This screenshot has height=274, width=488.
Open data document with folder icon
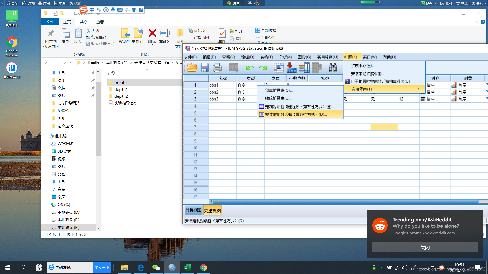192,67
